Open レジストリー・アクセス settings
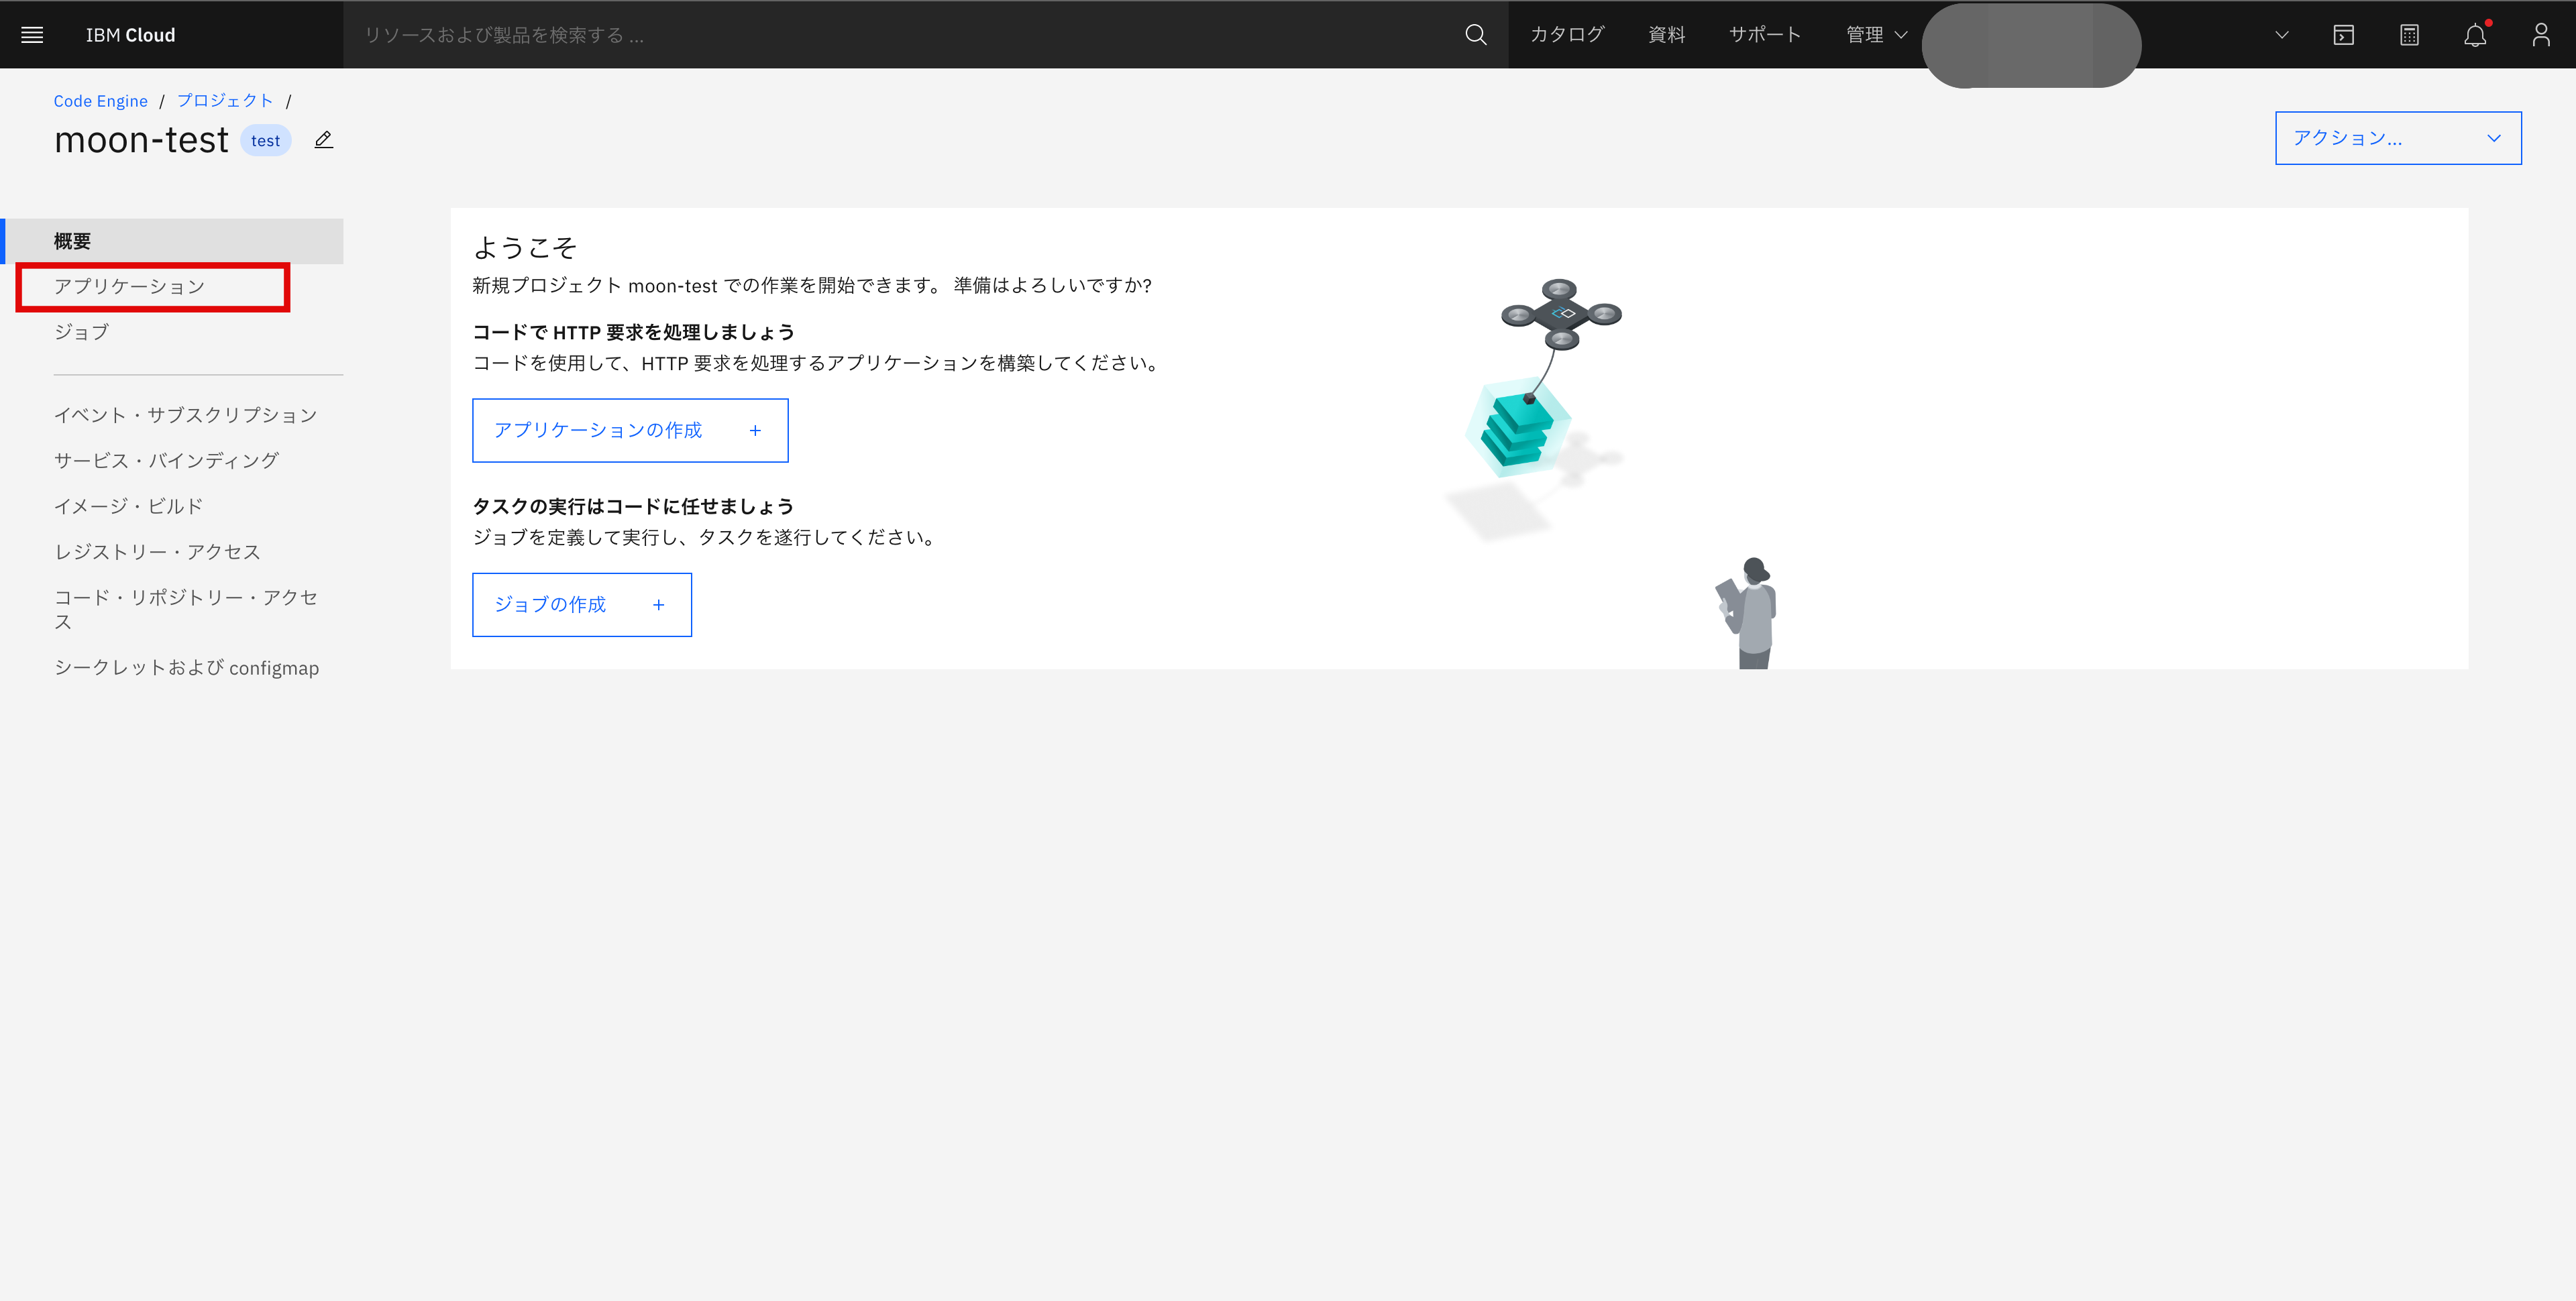 (x=157, y=551)
